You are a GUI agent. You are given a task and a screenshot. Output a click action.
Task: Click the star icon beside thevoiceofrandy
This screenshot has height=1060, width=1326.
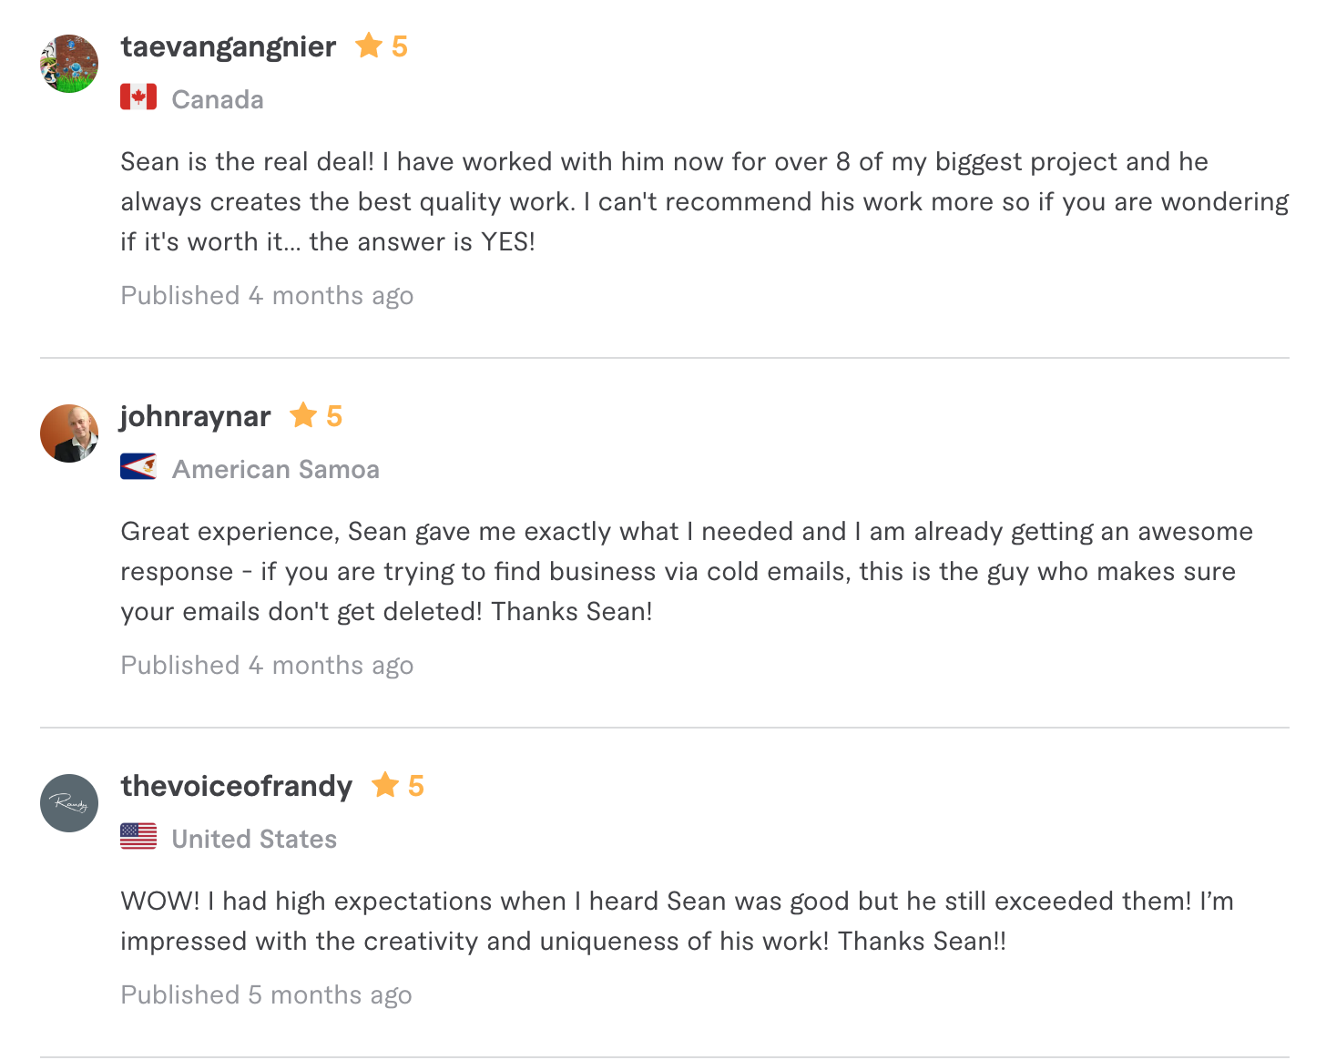(x=385, y=785)
